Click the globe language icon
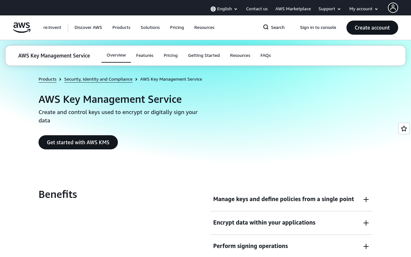This screenshot has width=411, height=257. pyautogui.click(x=213, y=9)
